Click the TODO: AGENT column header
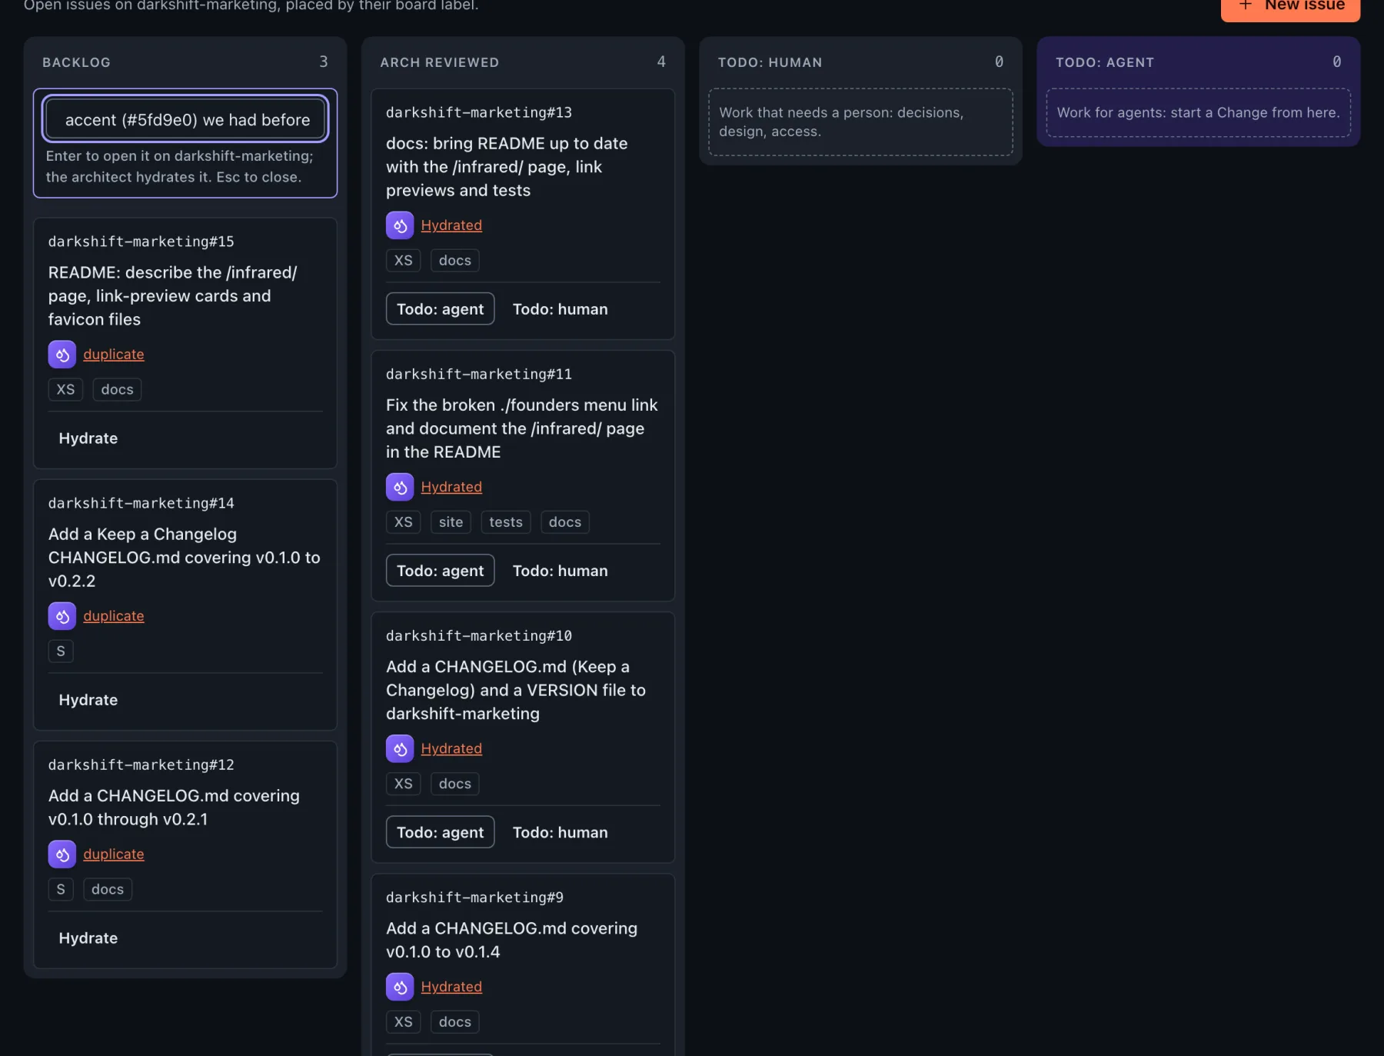 pos(1104,62)
